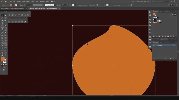Click the Document Setup button
Screen dimensions: 179x100
(83, 5)
